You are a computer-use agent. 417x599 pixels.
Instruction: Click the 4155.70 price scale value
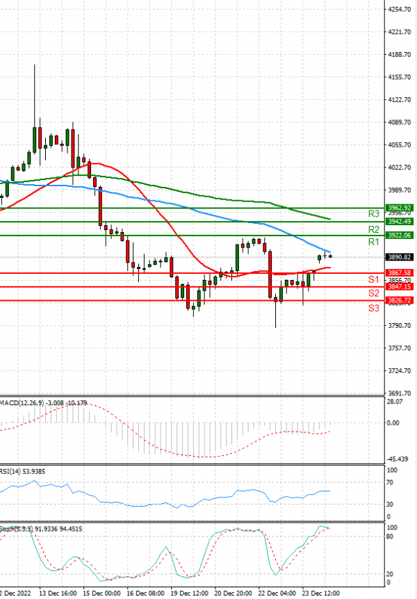tap(399, 77)
